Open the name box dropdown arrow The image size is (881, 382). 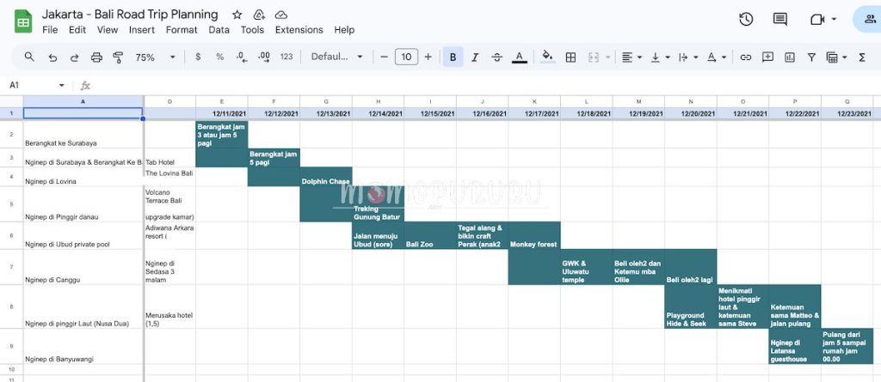61,85
